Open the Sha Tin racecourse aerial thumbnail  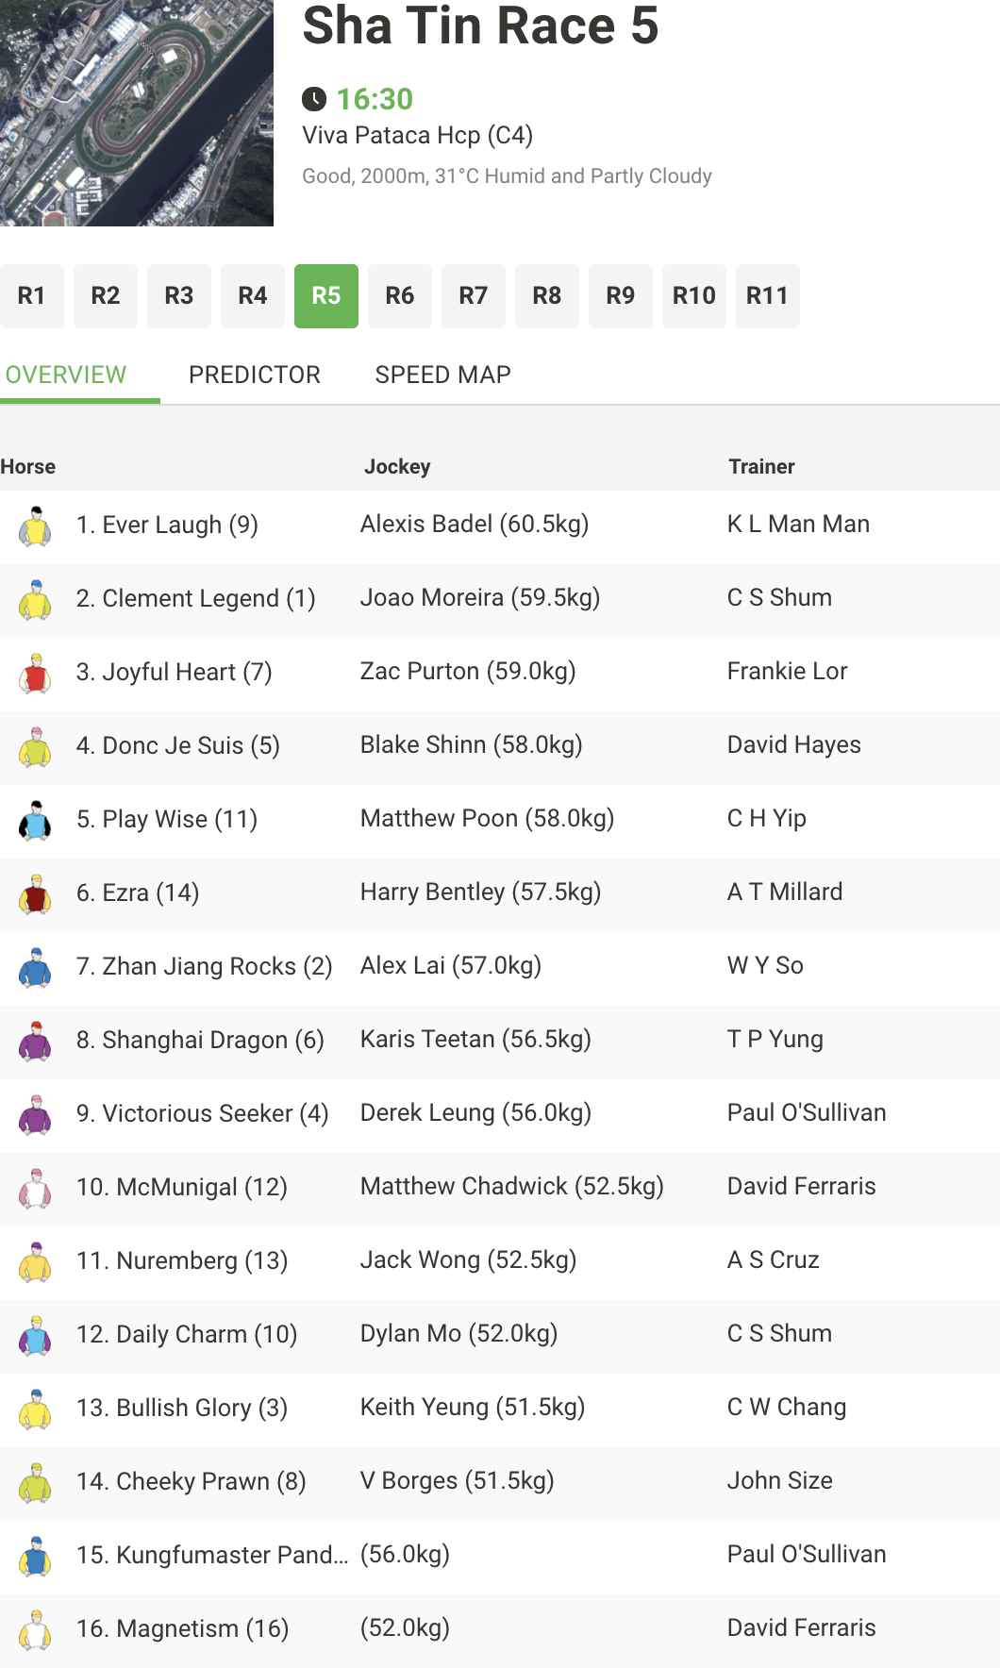pyautogui.click(x=137, y=113)
